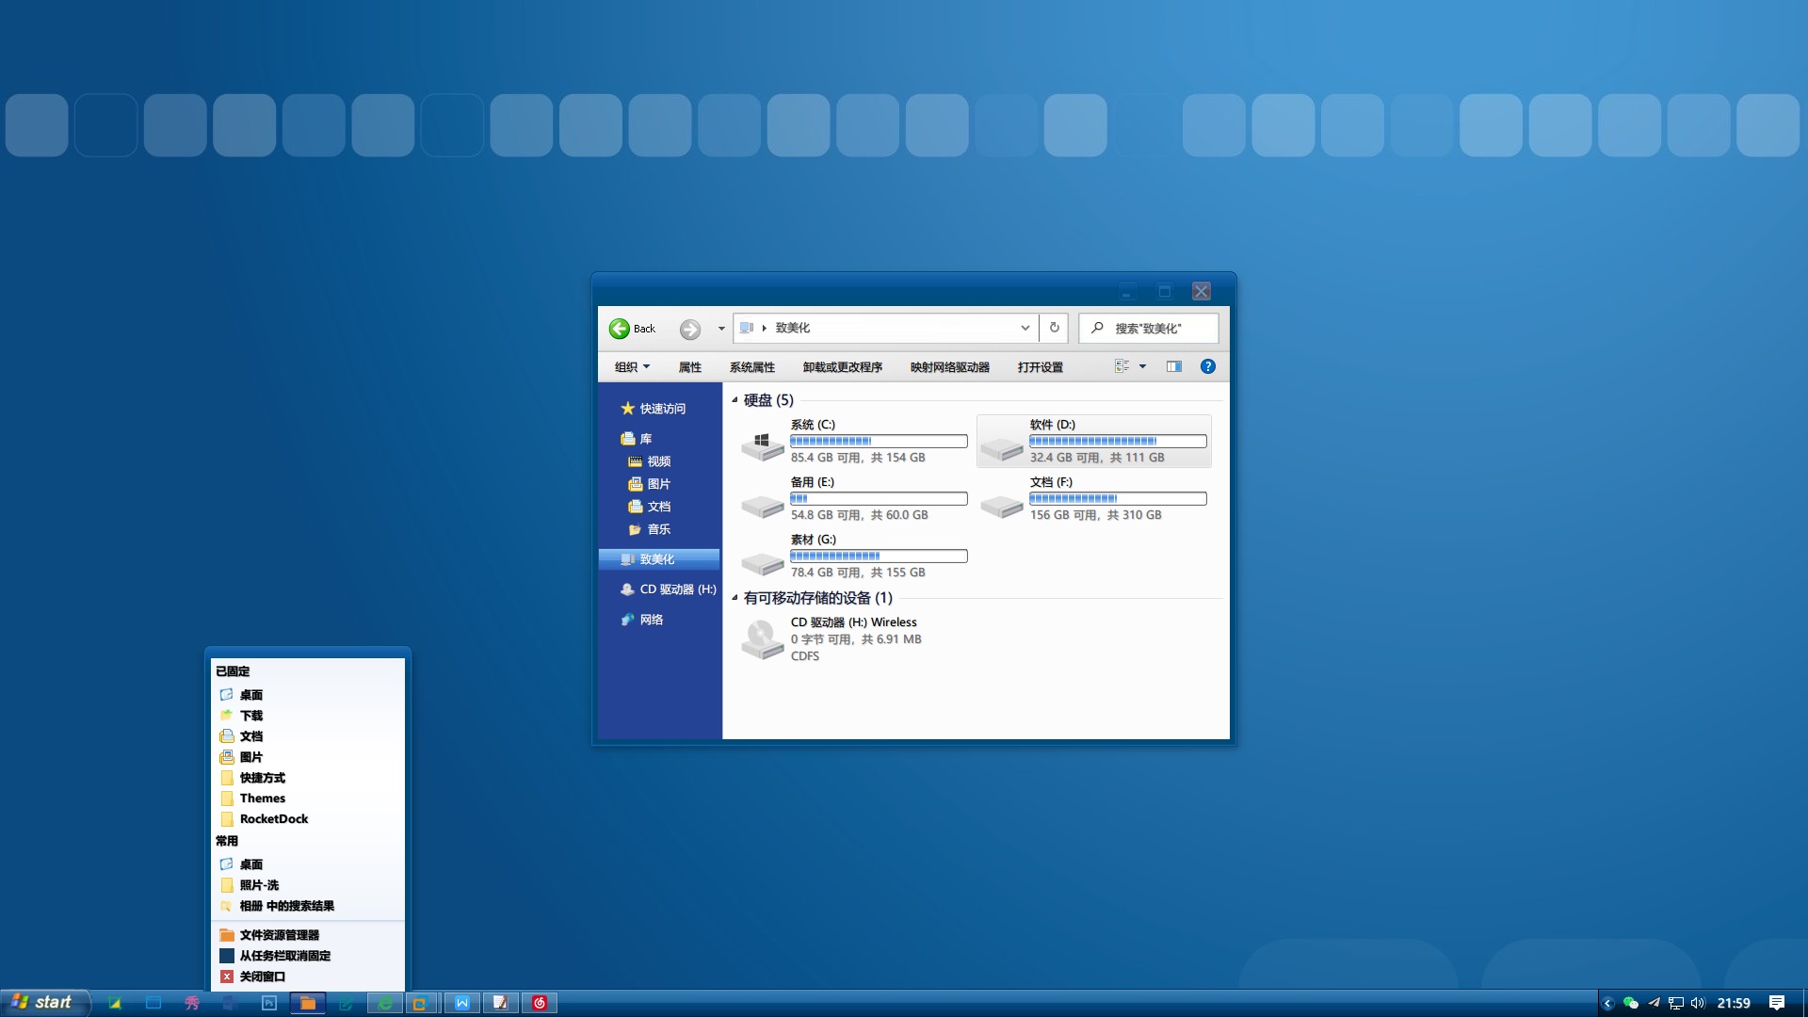Open 图片 library in the sidebar

pos(650,484)
